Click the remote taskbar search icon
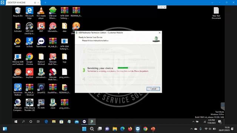 [23, 122]
